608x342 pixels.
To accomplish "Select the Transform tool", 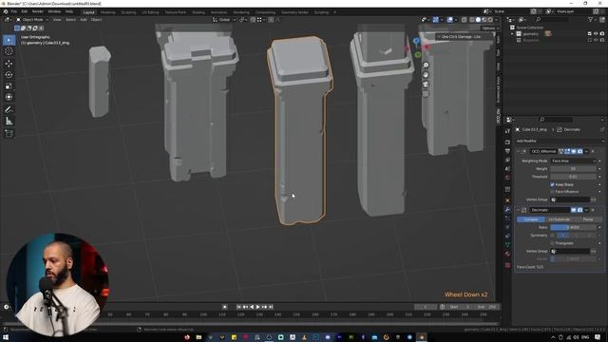I will click(9, 97).
